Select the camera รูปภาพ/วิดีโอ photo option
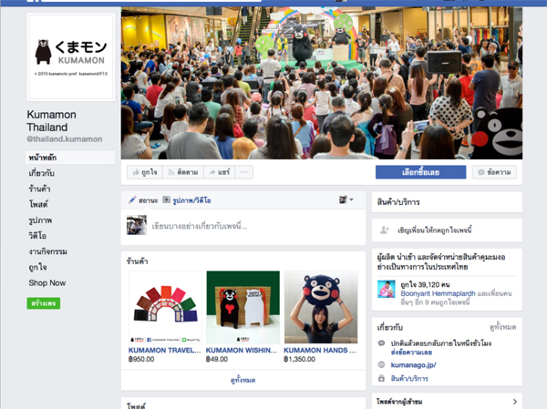Viewport: 547px width, 409px height. pyautogui.click(x=187, y=200)
